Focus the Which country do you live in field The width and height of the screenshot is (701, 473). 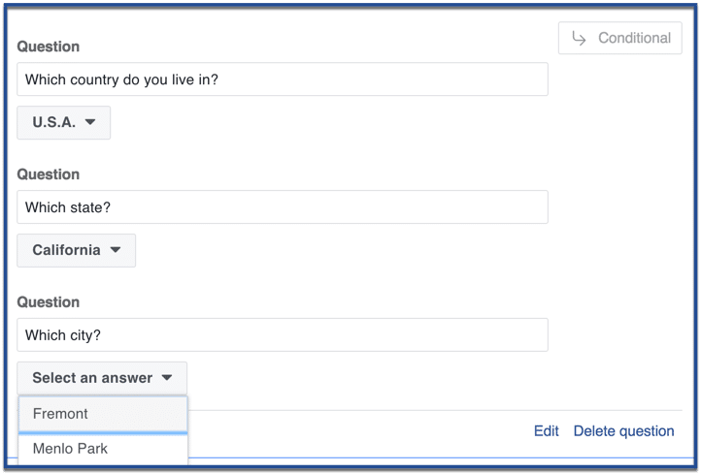283,79
